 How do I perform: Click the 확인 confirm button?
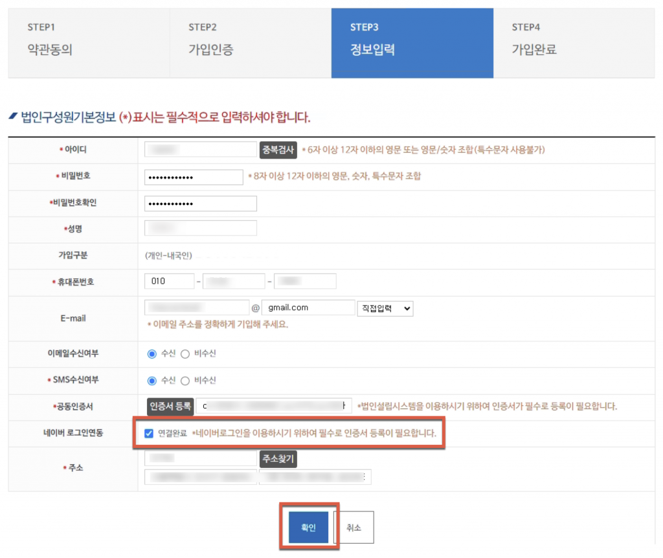[x=308, y=527]
